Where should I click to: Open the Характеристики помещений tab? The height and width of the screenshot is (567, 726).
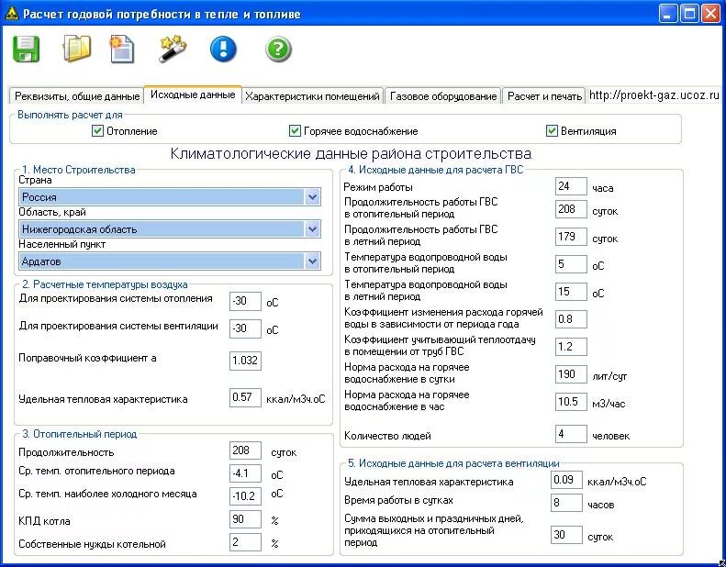tap(313, 96)
